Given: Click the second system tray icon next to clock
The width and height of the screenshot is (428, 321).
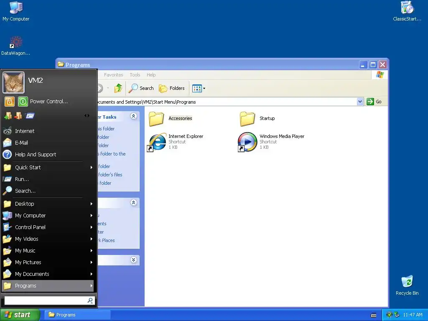Looking at the screenshot, I should pyautogui.click(x=397, y=315).
